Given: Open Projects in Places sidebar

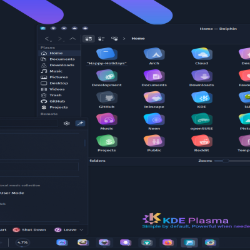Looking at the screenshot, I should tap(59, 107).
